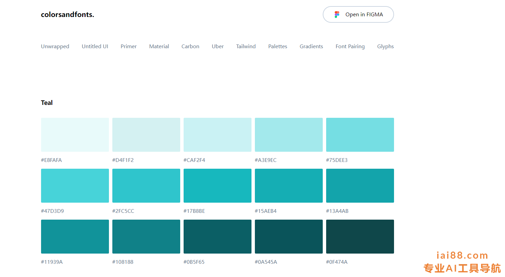Click the #0B5F65 hex label
Screen dimensions: 505x277
pyautogui.click(x=194, y=262)
